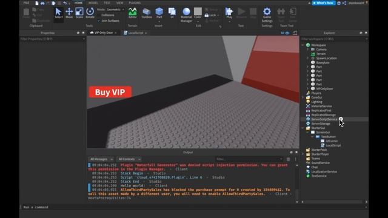Activate the Scale tool
Screen dimensions: 388x218
click(x=79, y=13)
